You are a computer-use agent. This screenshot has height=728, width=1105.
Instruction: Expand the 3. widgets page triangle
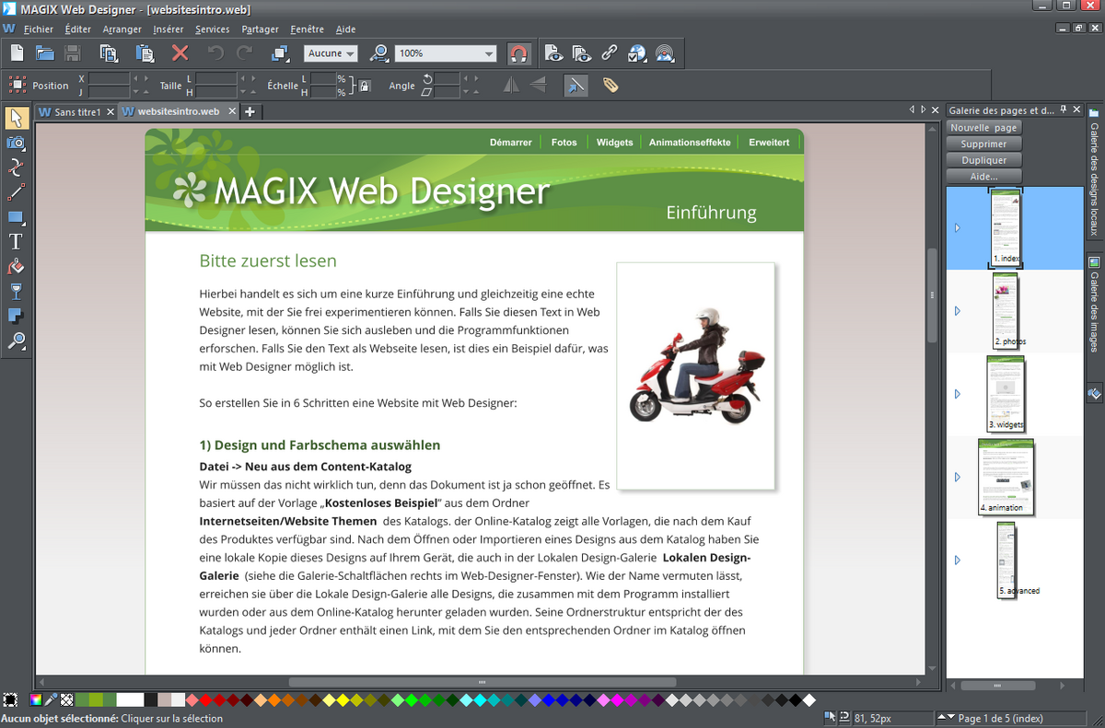(x=958, y=394)
